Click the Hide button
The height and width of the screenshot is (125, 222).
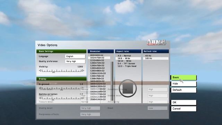click(183, 84)
